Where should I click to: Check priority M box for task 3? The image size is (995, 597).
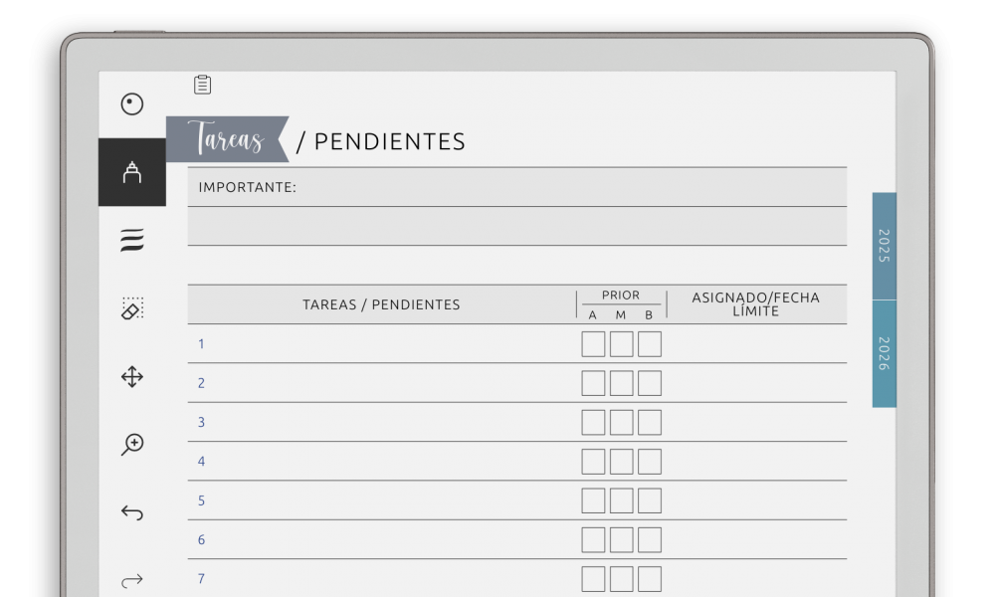(621, 423)
